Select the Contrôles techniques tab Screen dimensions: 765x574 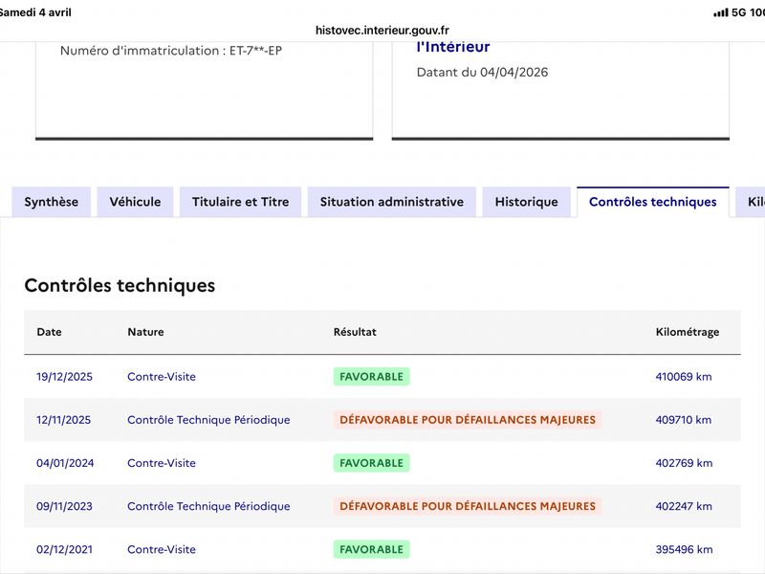click(652, 202)
